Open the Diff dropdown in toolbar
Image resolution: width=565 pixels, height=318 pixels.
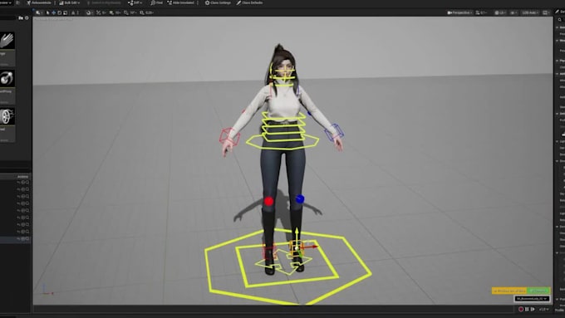135,2
